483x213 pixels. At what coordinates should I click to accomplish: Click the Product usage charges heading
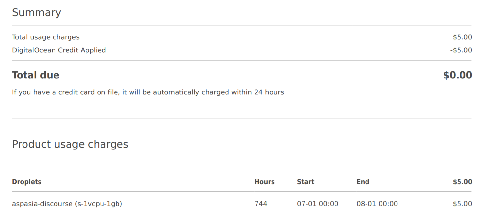click(x=70, y=144)
